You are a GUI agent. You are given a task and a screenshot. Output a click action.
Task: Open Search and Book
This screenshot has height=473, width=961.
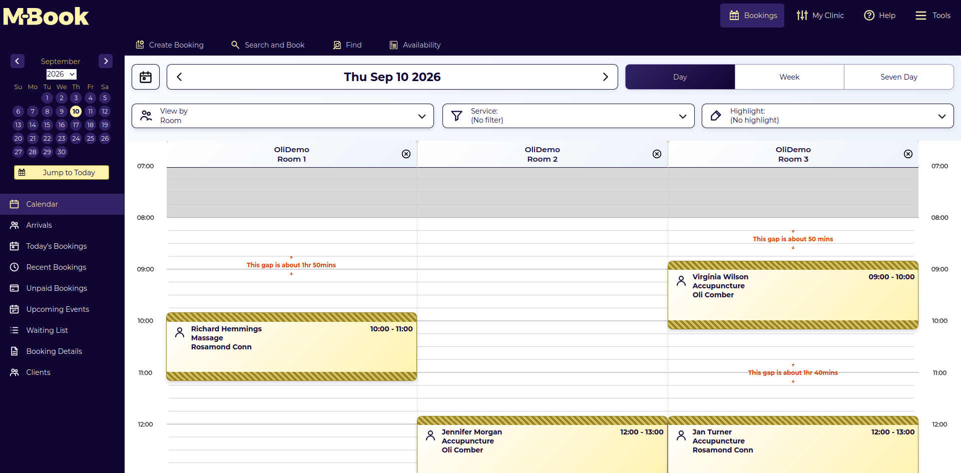[x=268, y=45]
